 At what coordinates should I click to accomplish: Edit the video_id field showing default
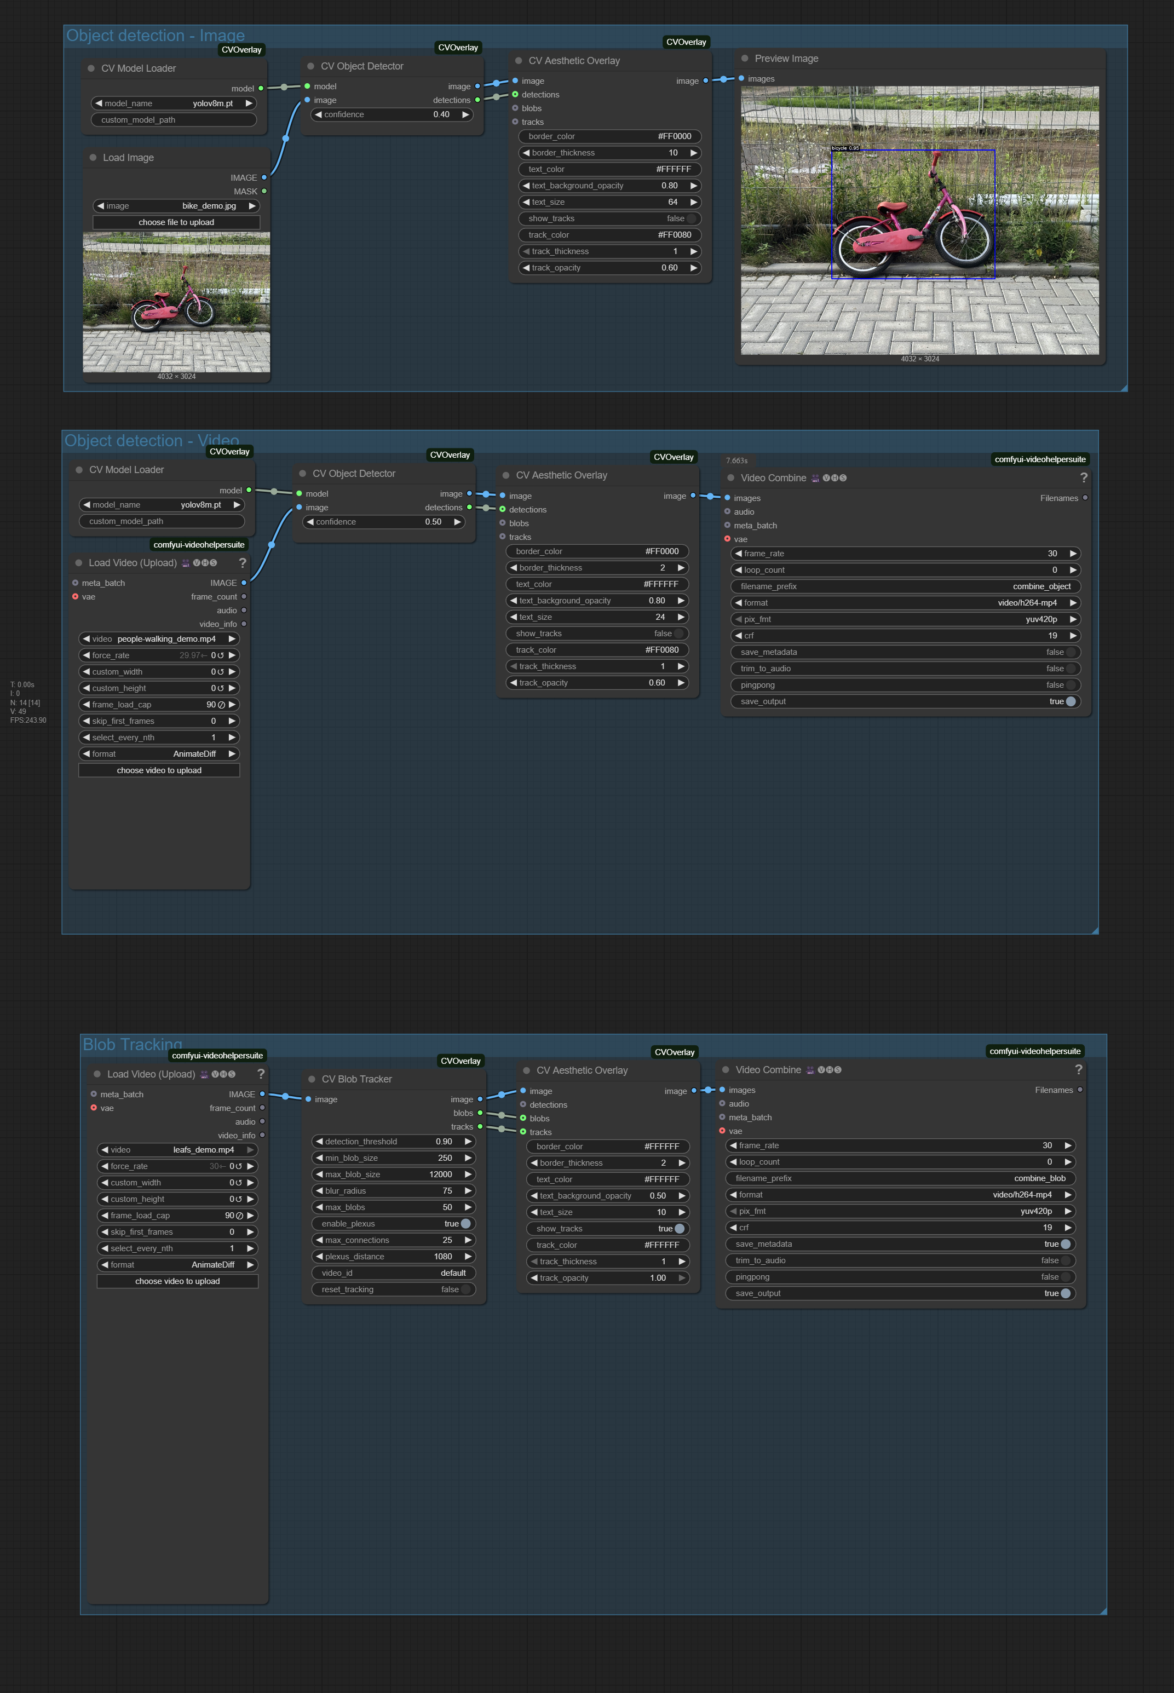[x=394, y=1273]
